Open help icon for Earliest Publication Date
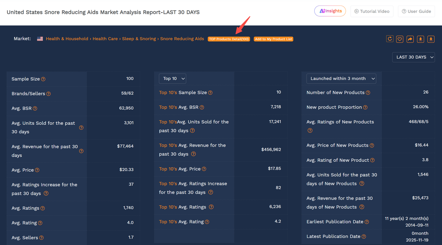This screenshot has width=442, height=245. (367, 222)
